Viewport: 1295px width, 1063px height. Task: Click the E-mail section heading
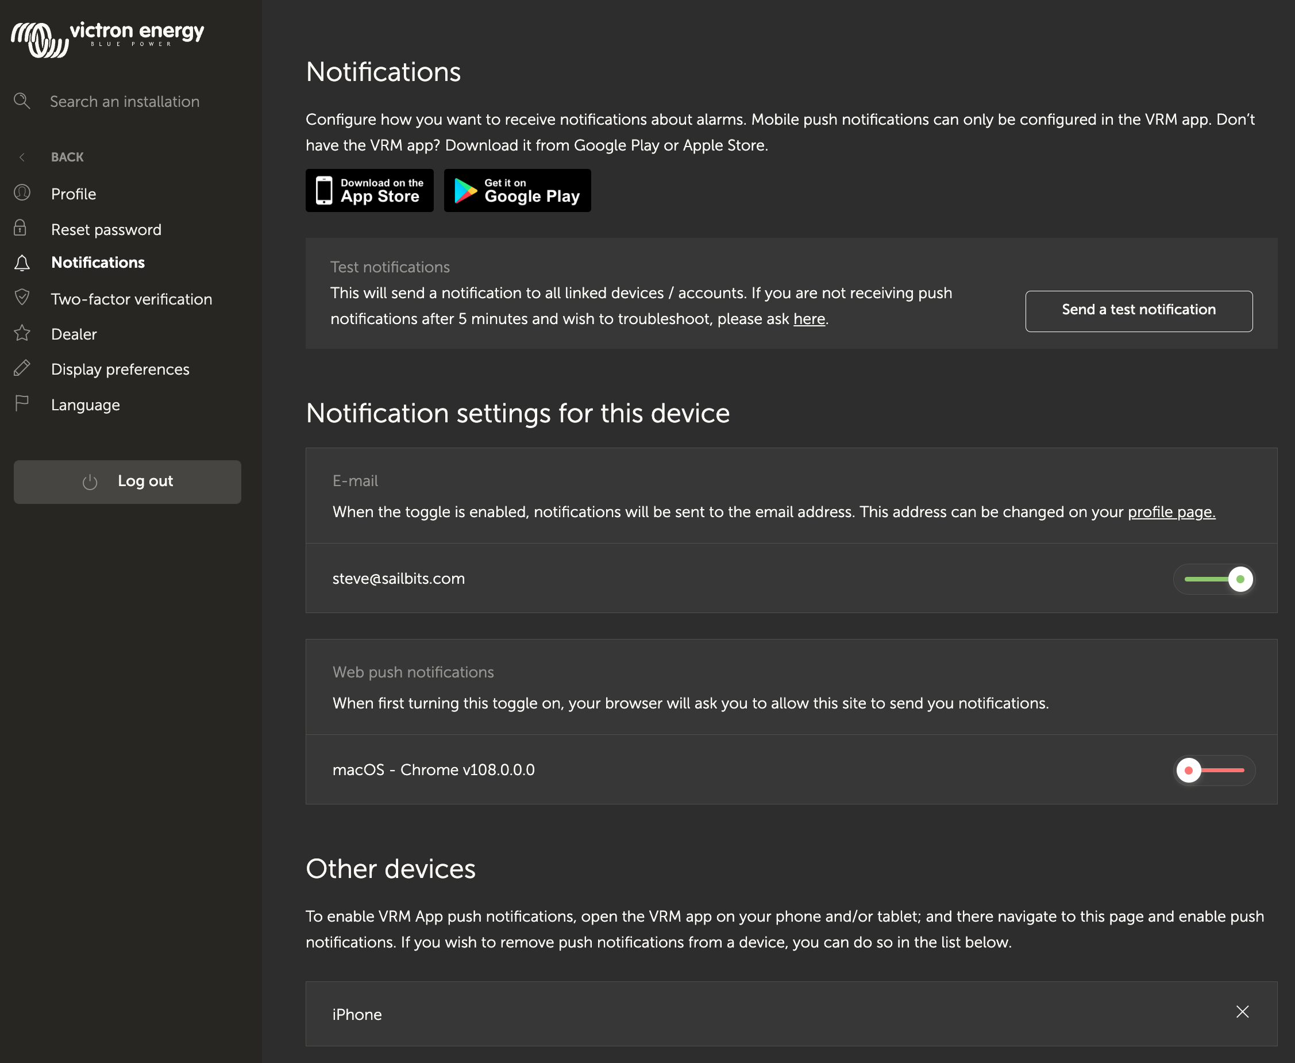(x=355, y=482)
